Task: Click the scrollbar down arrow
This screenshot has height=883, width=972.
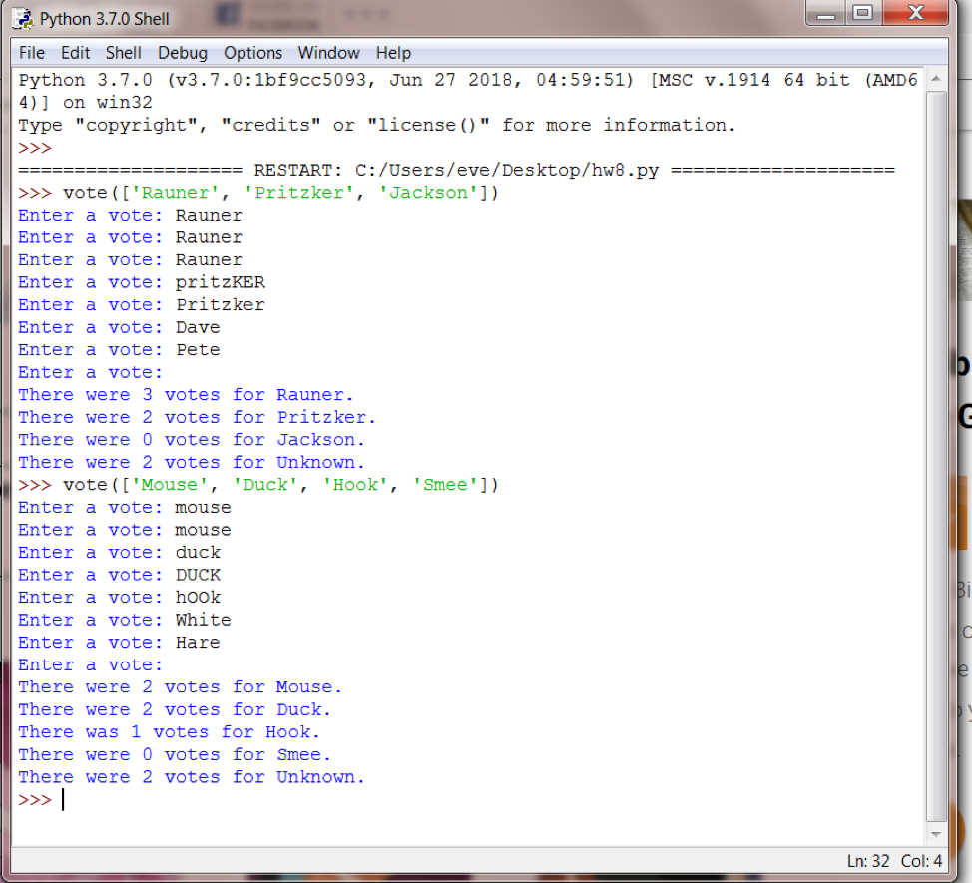Action: click(x=936, y=834)
